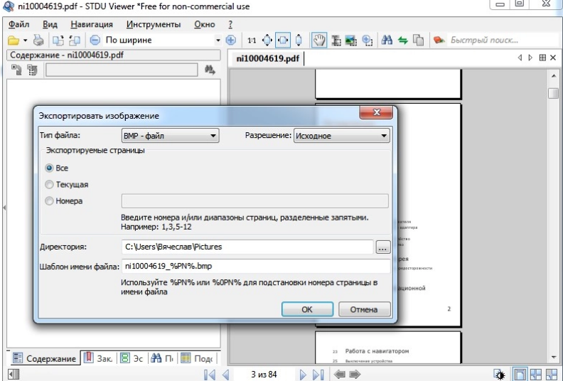
Task: Fit page height icon
Action: coord(299,41)
